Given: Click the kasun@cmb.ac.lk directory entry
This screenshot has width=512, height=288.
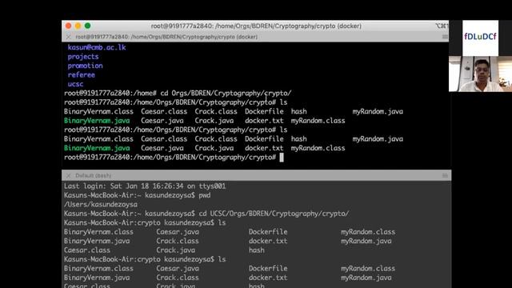Looking at the screenshot, I should (x=97, y=47).
